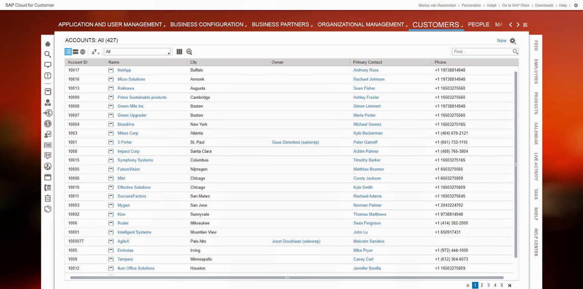Viewport: 583px width, 289px height.
Task: Open the exclamation alerts sidebar icon
Action: 48,76
